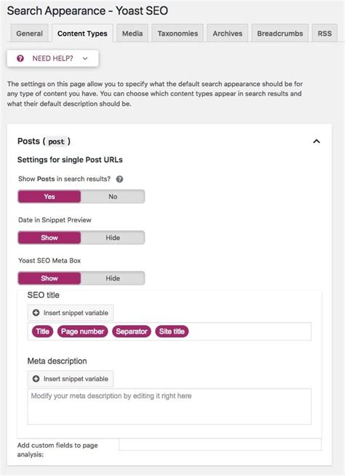Image resolution: width=345 pixels, height=476 pixels.
Task: Click the custom fields to page analysis field
Action: click(x=220, y=445)
